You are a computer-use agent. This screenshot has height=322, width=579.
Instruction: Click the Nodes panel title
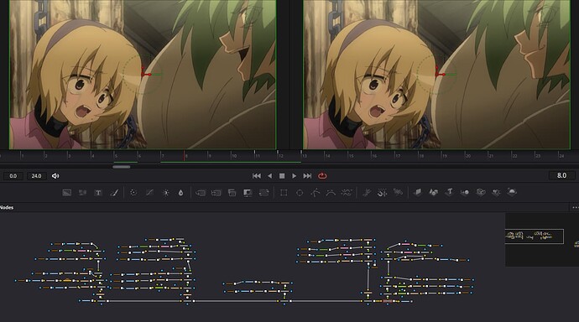(x=7, y=208)
